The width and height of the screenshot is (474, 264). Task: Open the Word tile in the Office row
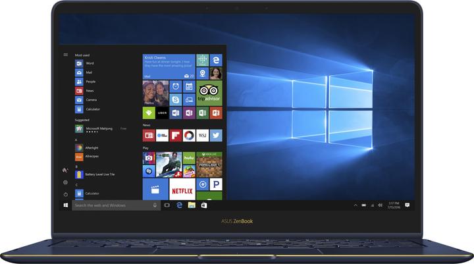click(176, 113)
